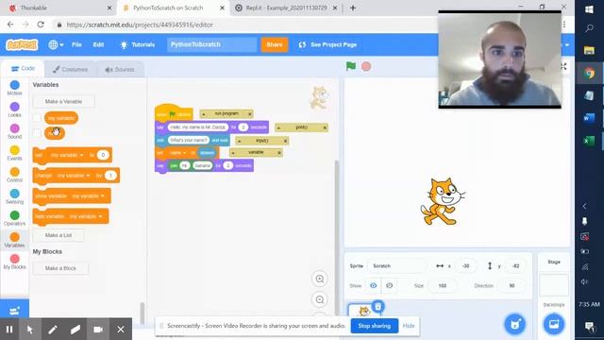Open the Control blocks category
The height and width of the screenshot is (340, 604).
click(x=15, y=175)
